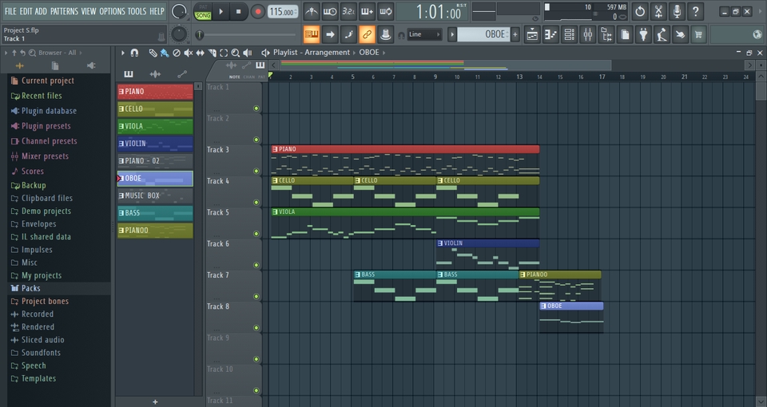Open the Channel rack
767x407 pixels.
tap(570, 34)
